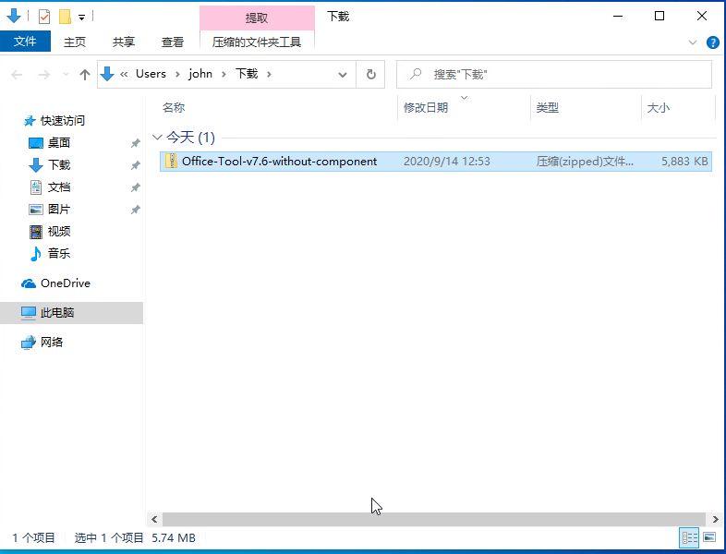Go up one folder level
This screenshot has width=726, height=554.
(84, 75)
